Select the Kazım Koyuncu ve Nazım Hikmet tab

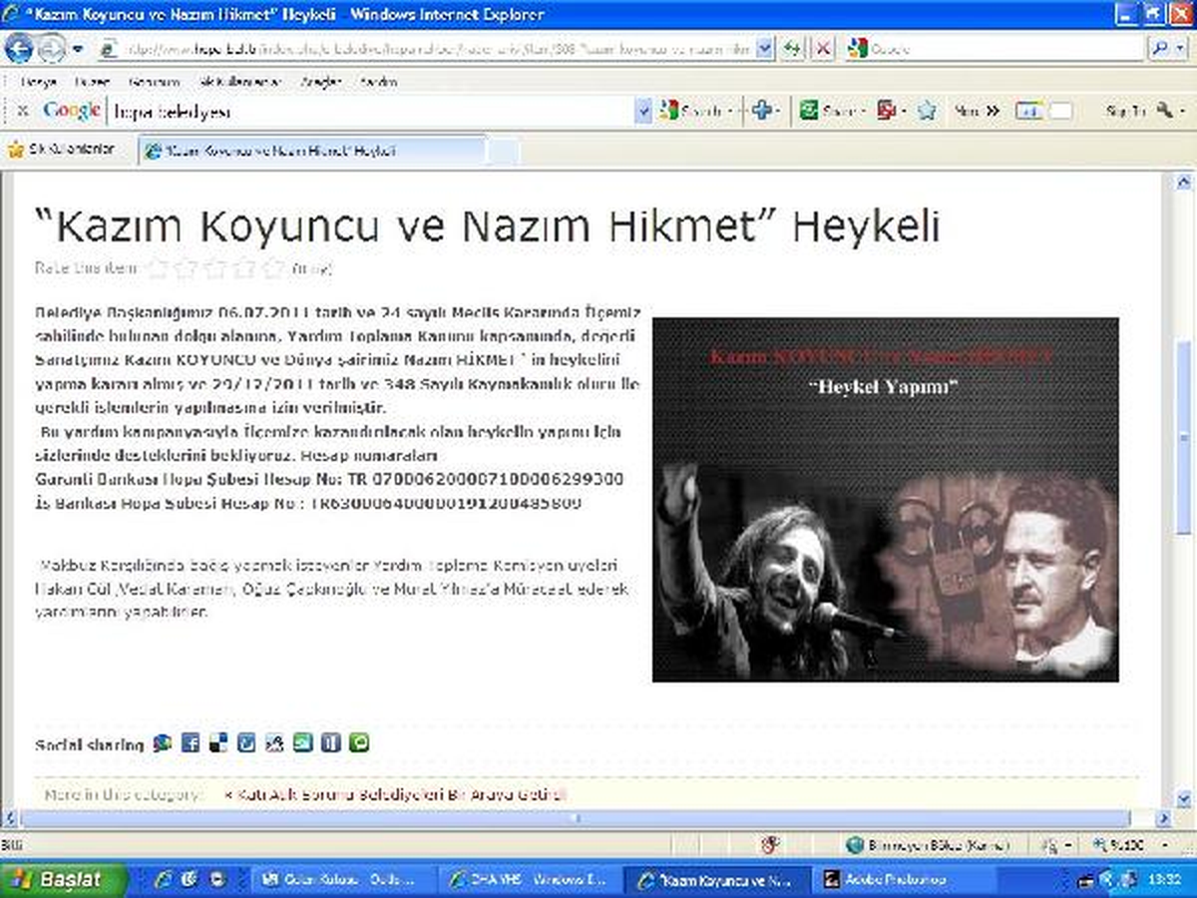click(x=310, y=151)
